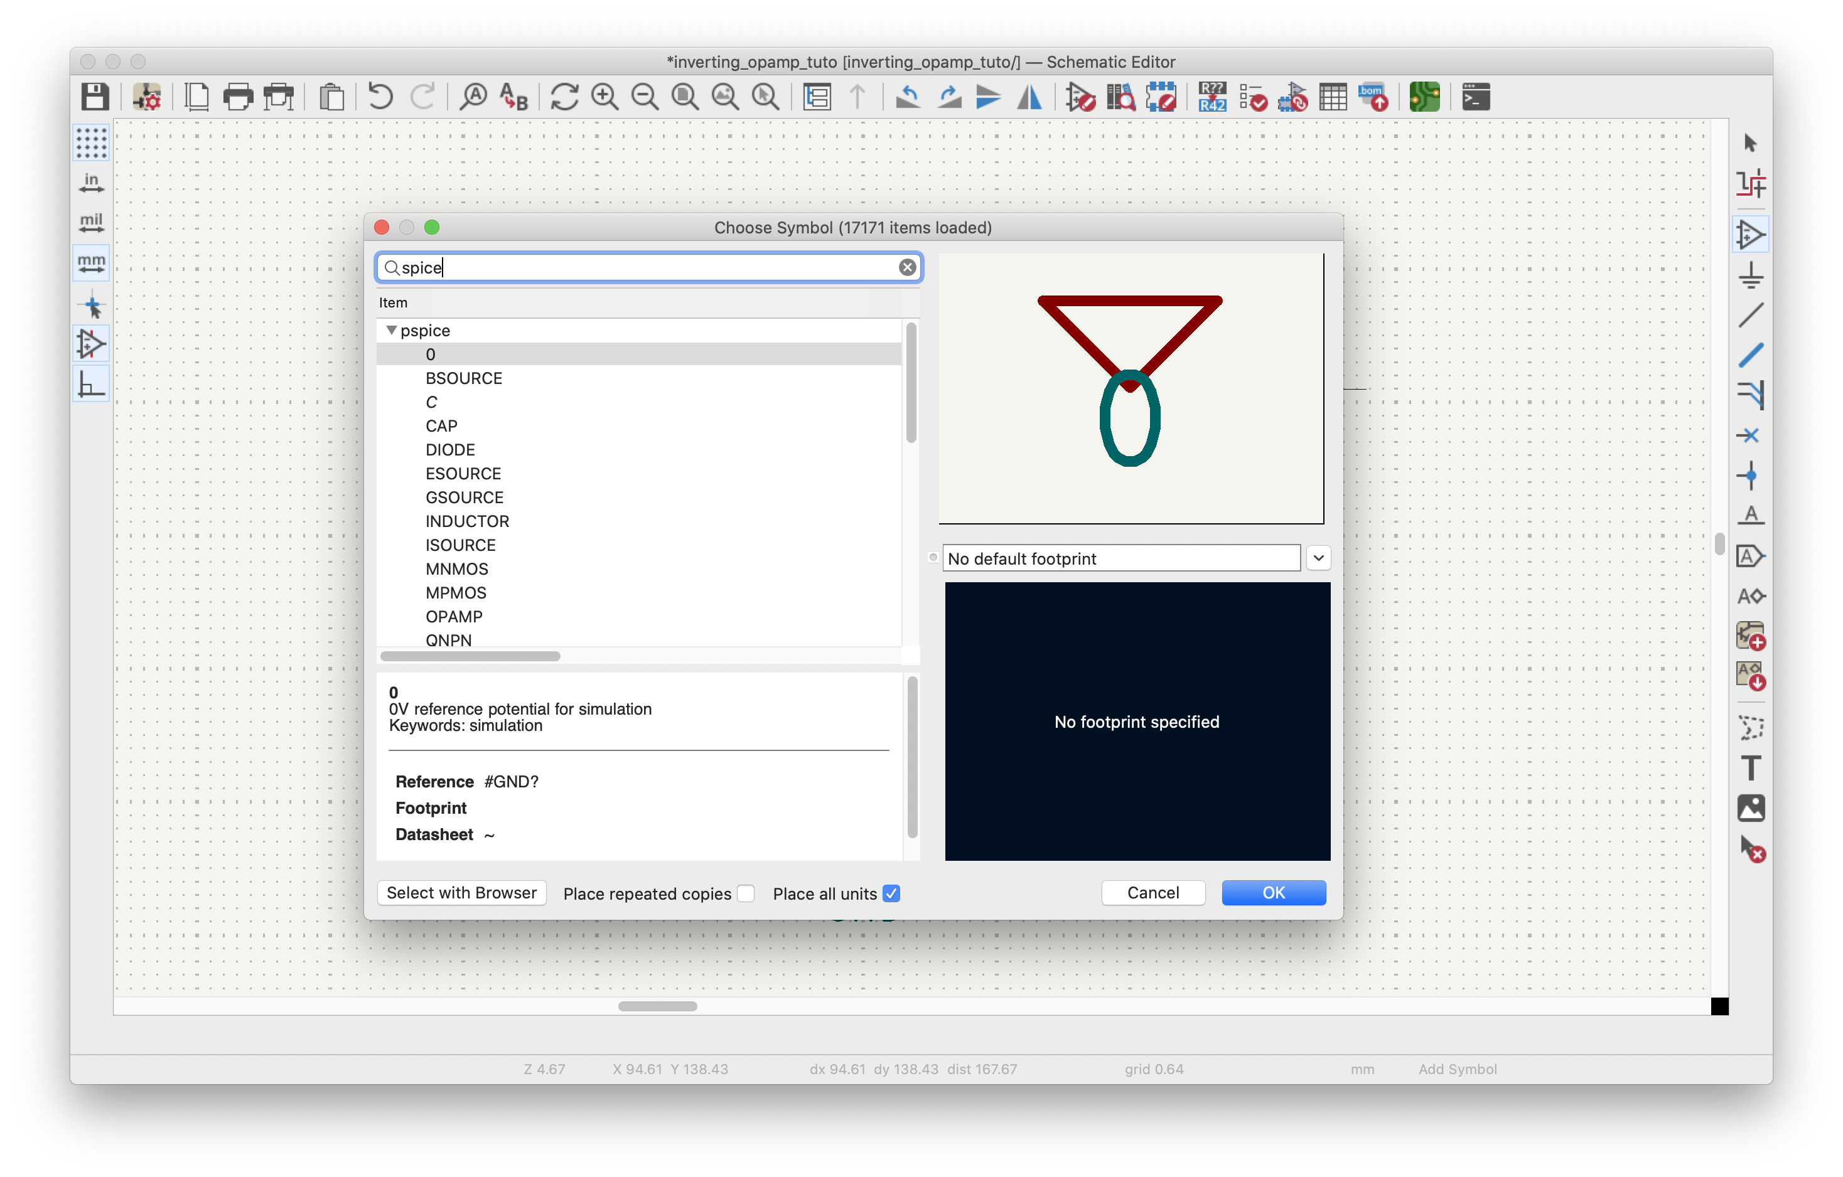Click the zoom out icon
This screenshot has height=1177, width=1843.
point(645,97)
